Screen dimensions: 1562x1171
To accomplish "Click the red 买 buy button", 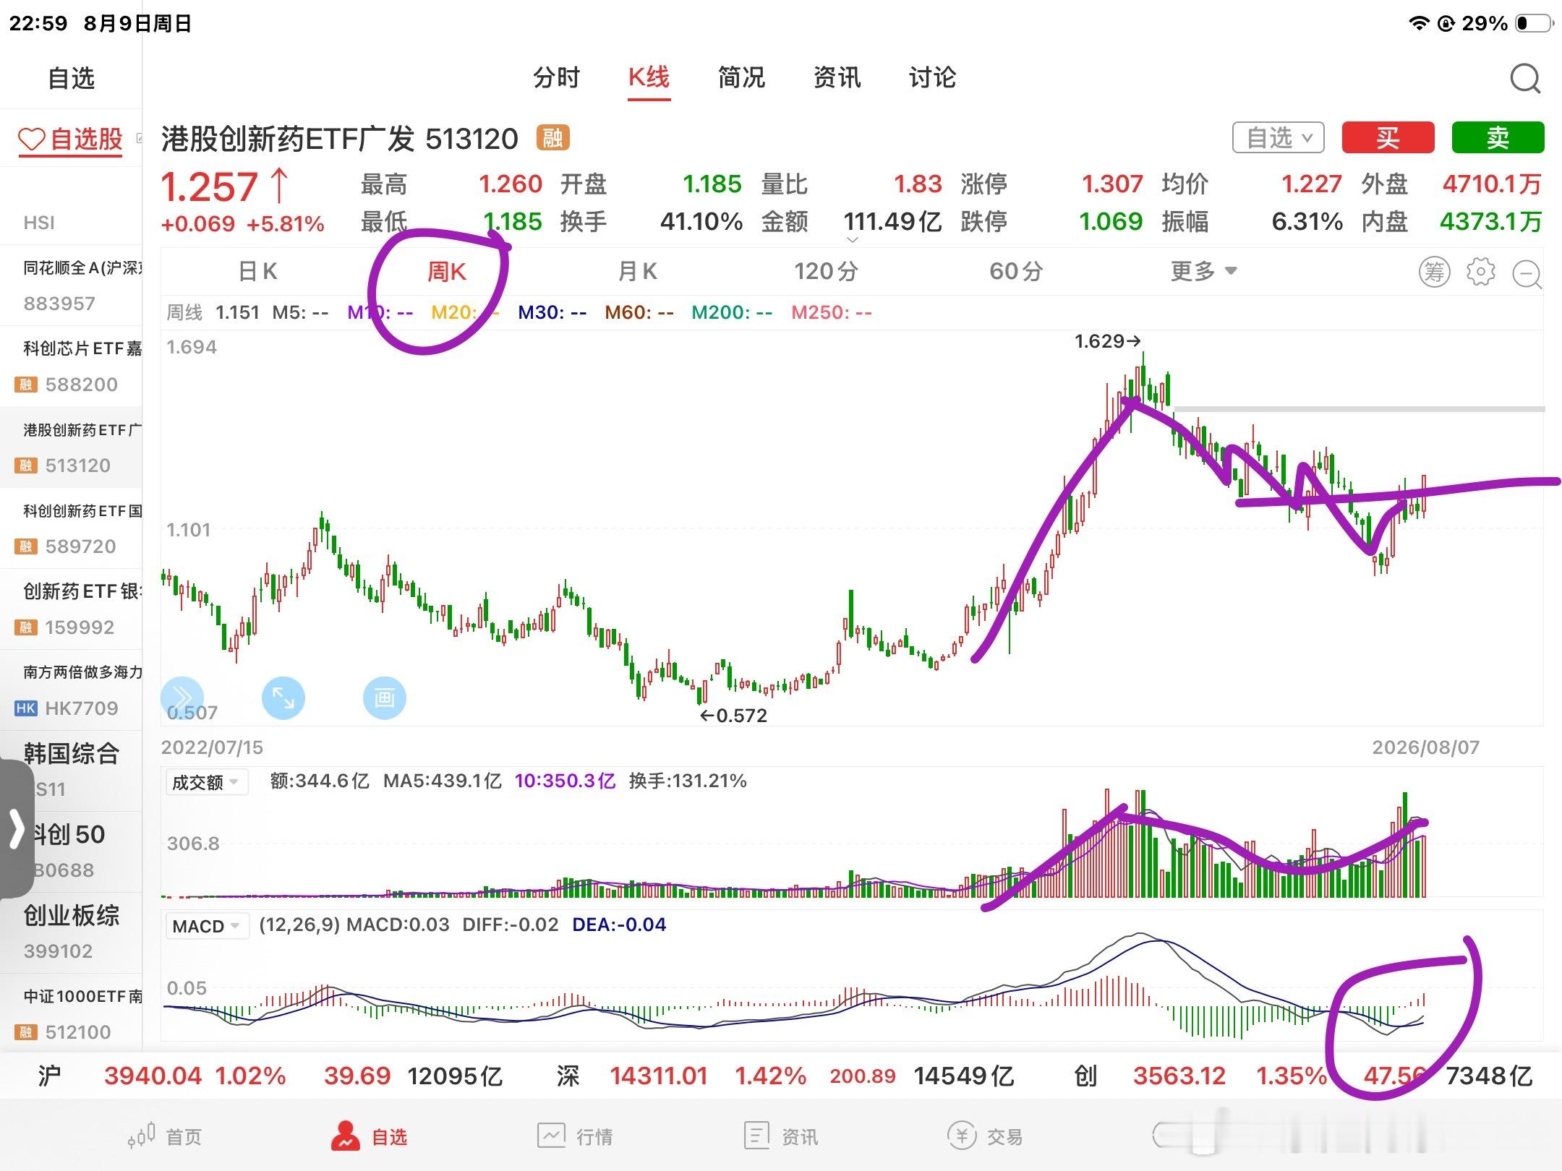I will (x=1388, y=137).
